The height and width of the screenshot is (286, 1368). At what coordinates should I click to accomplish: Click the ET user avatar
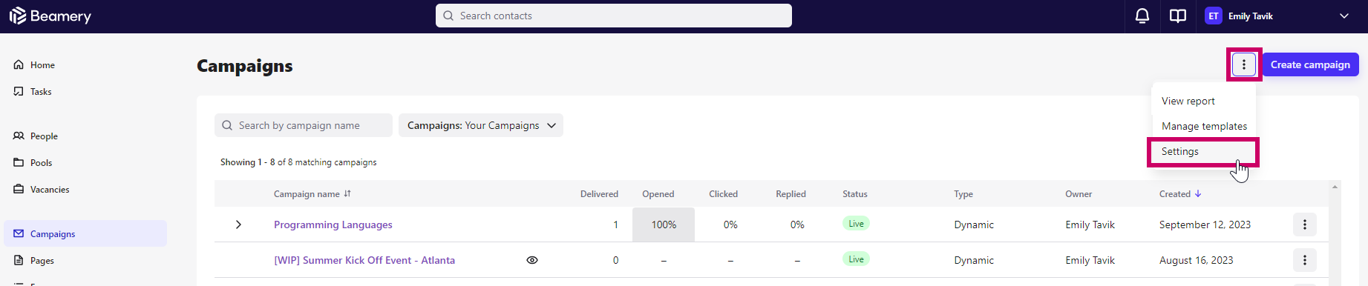coord(1214,16)
